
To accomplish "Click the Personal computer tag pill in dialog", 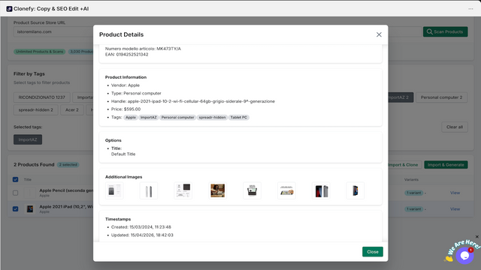I will pyautogui.click(x=177, y=117).
